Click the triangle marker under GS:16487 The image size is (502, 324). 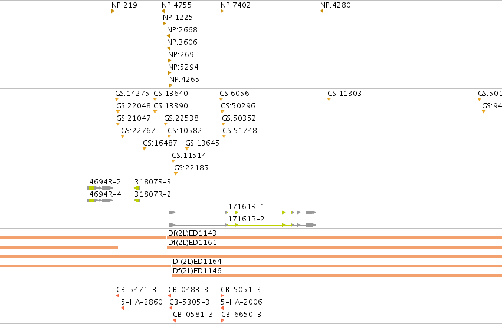[x=145, y=149]
